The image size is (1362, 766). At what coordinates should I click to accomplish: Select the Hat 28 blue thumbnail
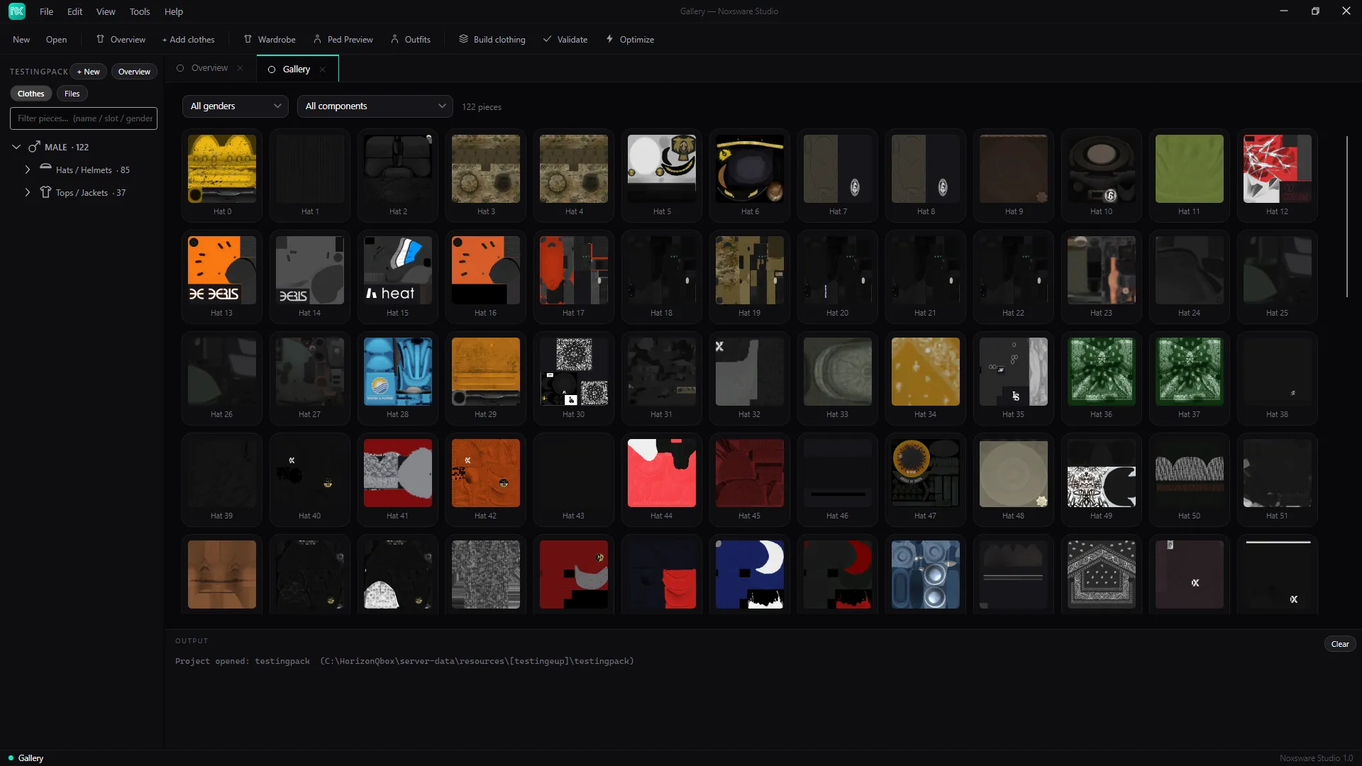point(398,372)
